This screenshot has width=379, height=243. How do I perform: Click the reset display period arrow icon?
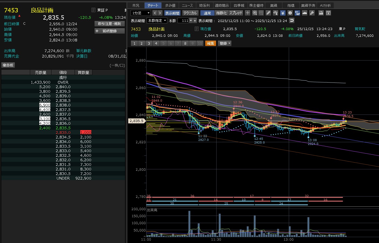(x=292, y=20)
